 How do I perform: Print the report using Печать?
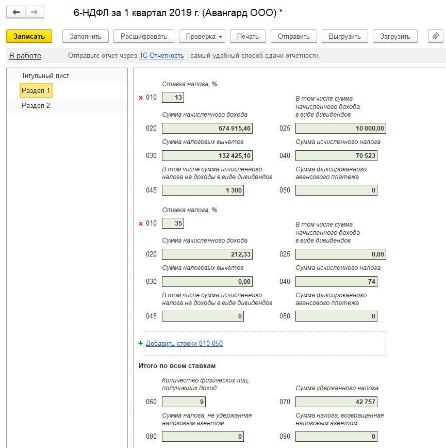tap(247, 36)
